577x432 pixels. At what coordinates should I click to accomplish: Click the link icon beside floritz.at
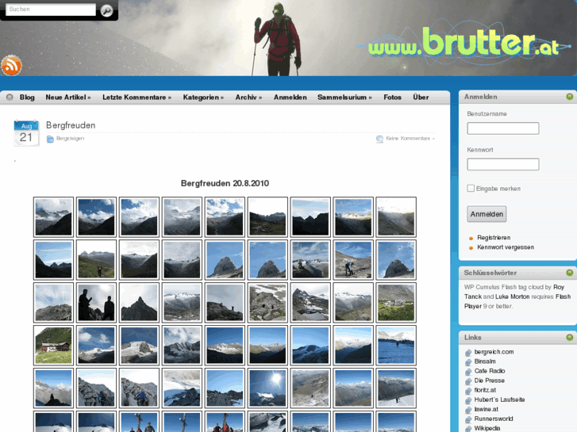(468, 391)
